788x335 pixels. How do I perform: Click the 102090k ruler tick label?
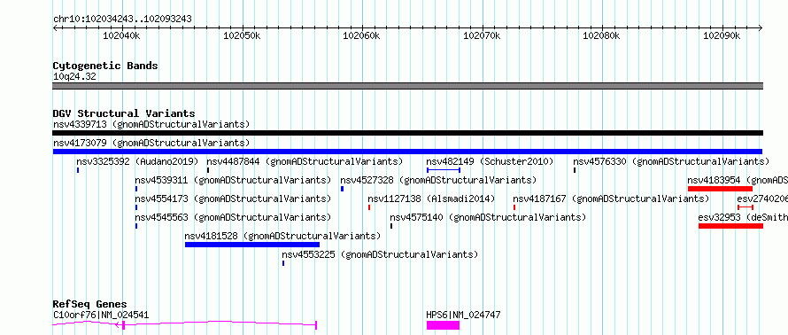(x=722, y=35)
